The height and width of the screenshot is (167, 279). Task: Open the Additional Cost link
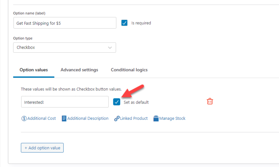41,118
